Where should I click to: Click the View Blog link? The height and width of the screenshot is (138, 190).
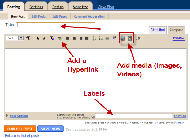pyautogui.click(x=106, y=7)
